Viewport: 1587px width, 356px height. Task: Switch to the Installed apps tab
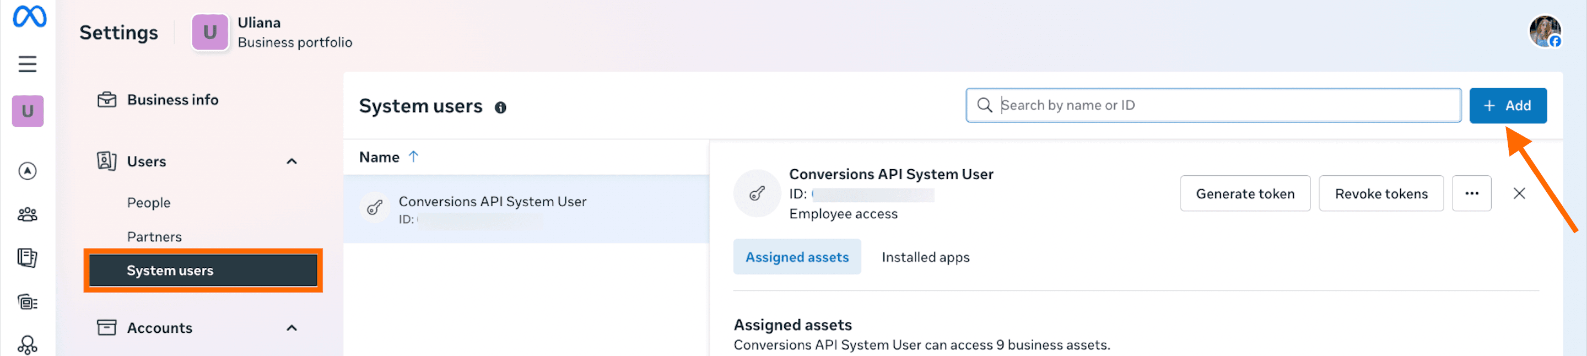[925, 257]
